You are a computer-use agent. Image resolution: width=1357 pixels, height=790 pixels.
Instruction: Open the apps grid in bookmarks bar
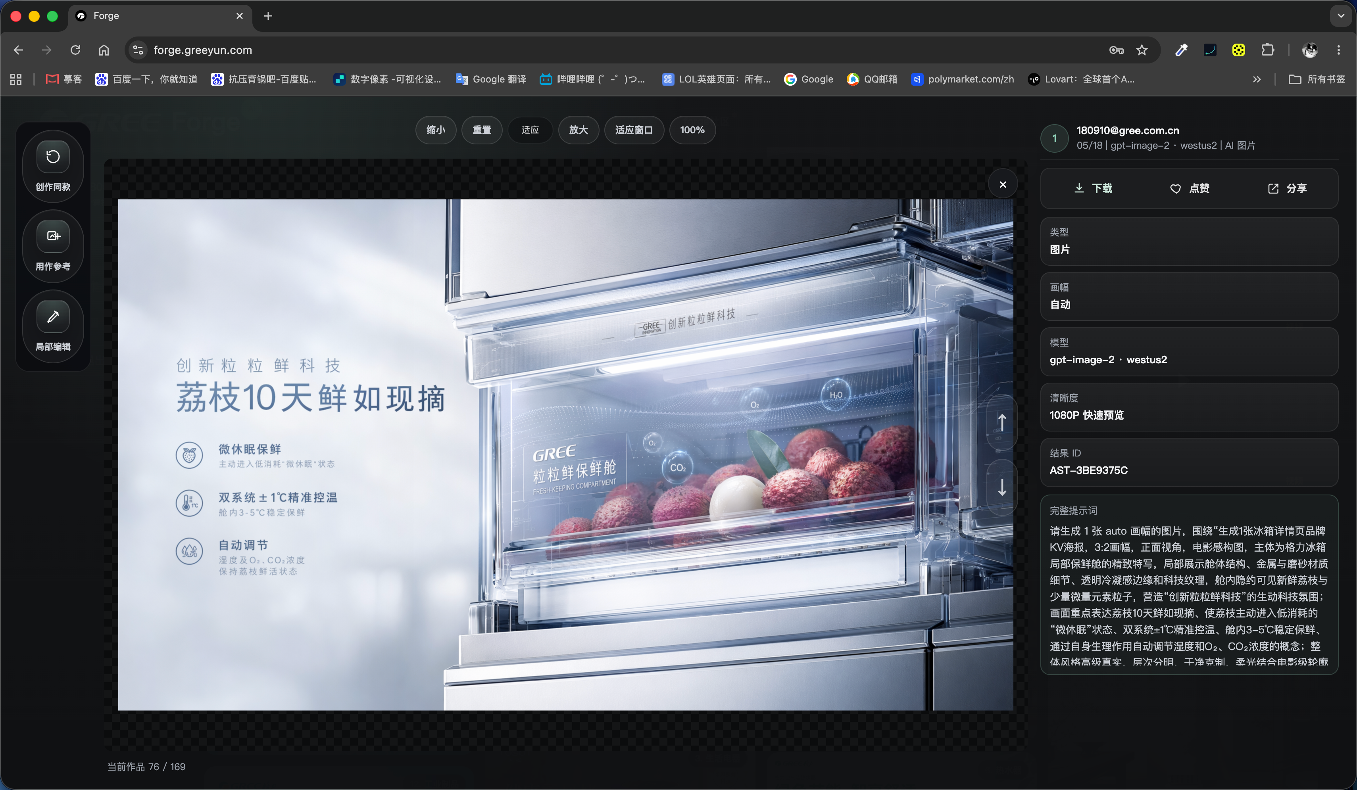16,79
